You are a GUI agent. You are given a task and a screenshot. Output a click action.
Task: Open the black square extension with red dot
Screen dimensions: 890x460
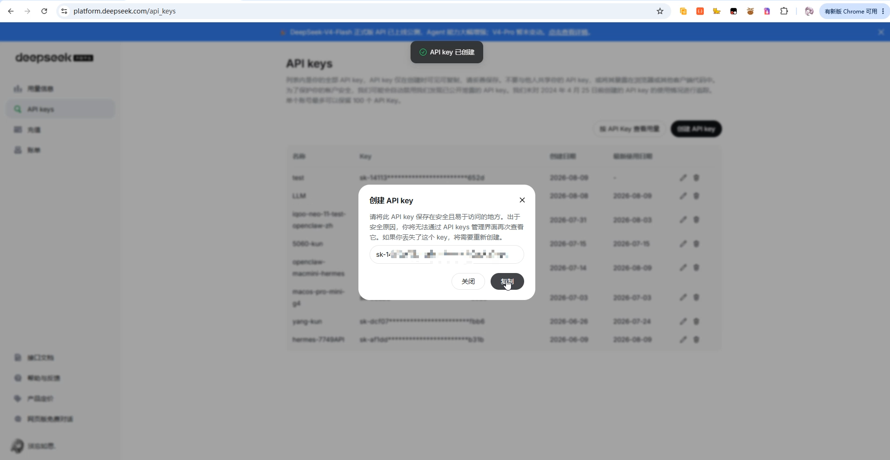pos(734,11)
